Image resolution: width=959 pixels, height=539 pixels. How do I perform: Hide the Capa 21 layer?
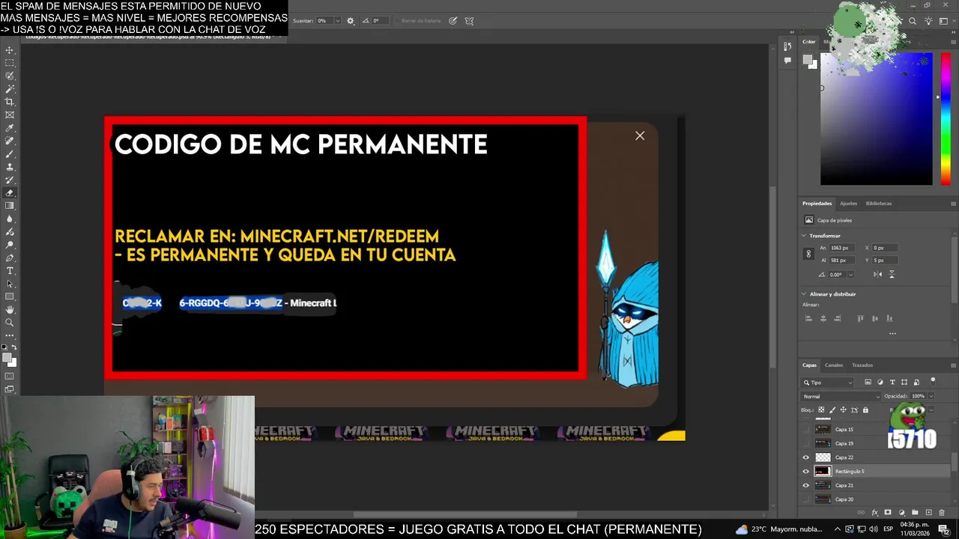tap(805, 485)
